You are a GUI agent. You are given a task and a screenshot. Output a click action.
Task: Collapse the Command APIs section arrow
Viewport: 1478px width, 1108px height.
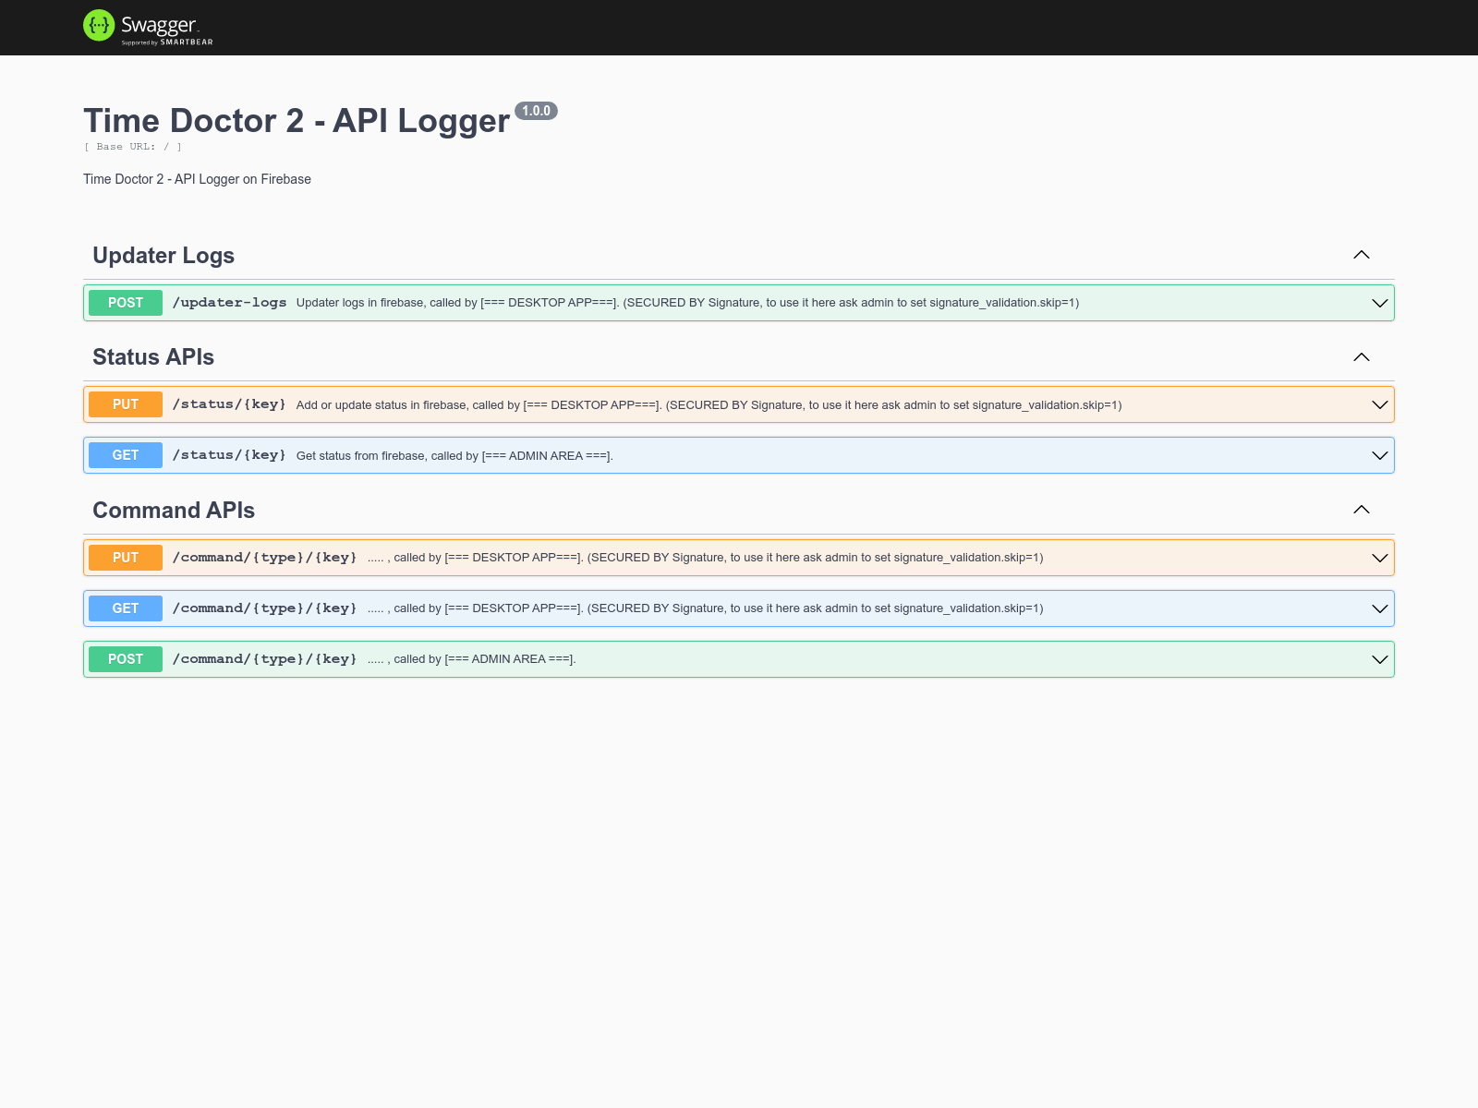[1362, 510]
